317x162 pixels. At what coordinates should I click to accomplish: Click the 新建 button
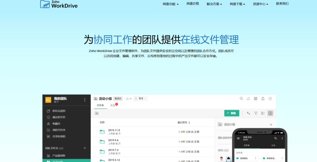pyautogui.click(x=232, y=113)
